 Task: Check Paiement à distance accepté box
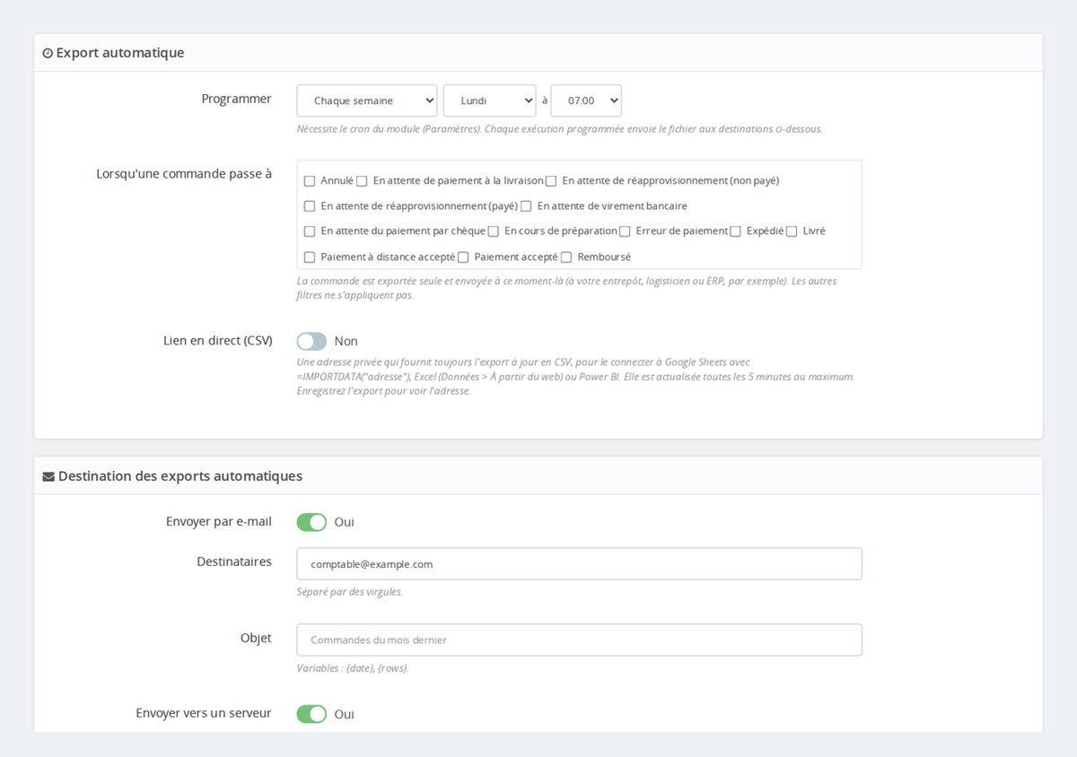click(x=310, y=257)
